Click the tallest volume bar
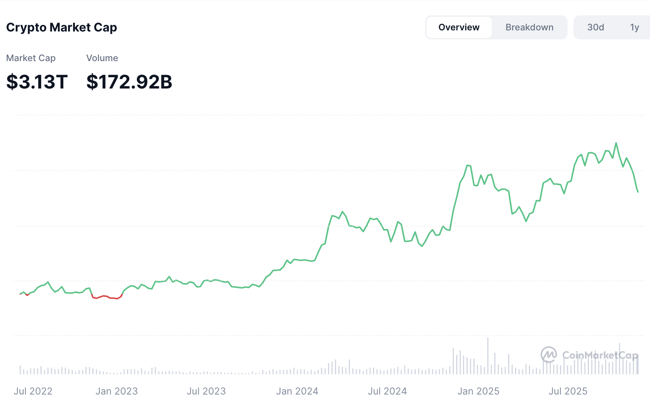Viewport: 650px width, 405px height. tap(488, 355)
